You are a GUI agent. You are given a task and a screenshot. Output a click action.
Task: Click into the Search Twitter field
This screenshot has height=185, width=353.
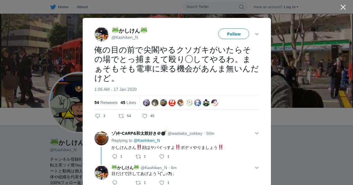click(x=212, y=7)
